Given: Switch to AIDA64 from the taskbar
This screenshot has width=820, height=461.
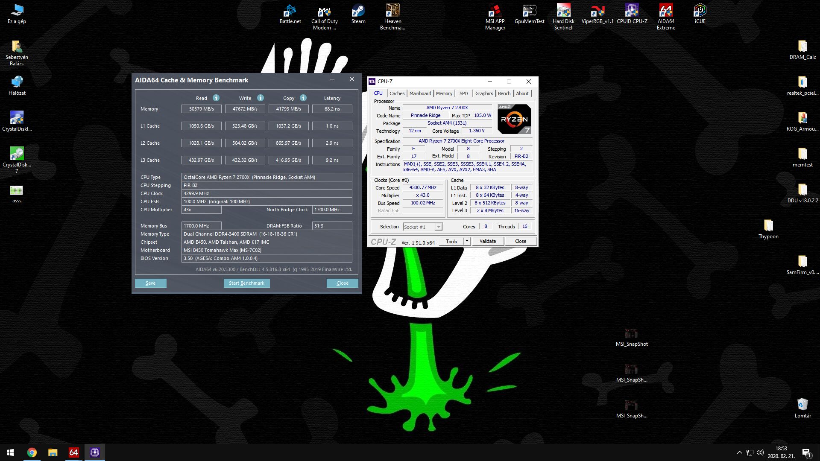Looking at the screenshot, I should point(73,452).
